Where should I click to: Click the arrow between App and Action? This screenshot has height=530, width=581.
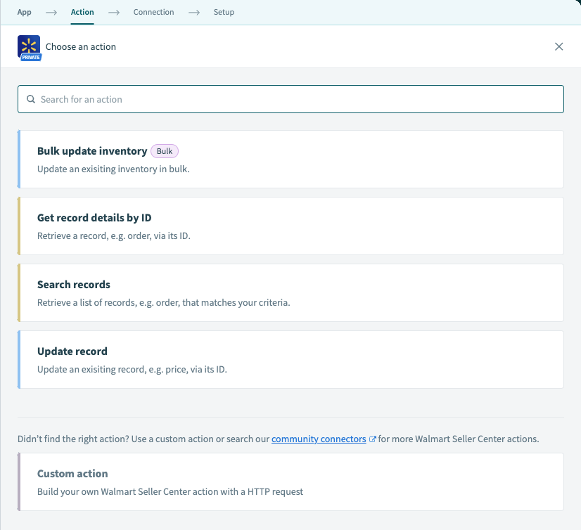pos(51,12)
